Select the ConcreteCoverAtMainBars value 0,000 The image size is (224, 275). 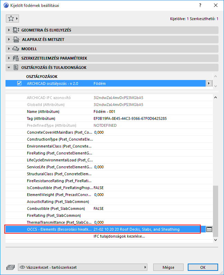99,132
